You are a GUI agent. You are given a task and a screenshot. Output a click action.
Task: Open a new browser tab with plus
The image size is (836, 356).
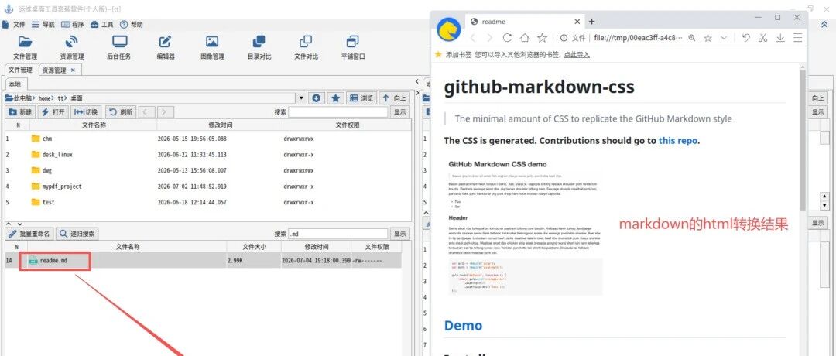tap(591, 22)
